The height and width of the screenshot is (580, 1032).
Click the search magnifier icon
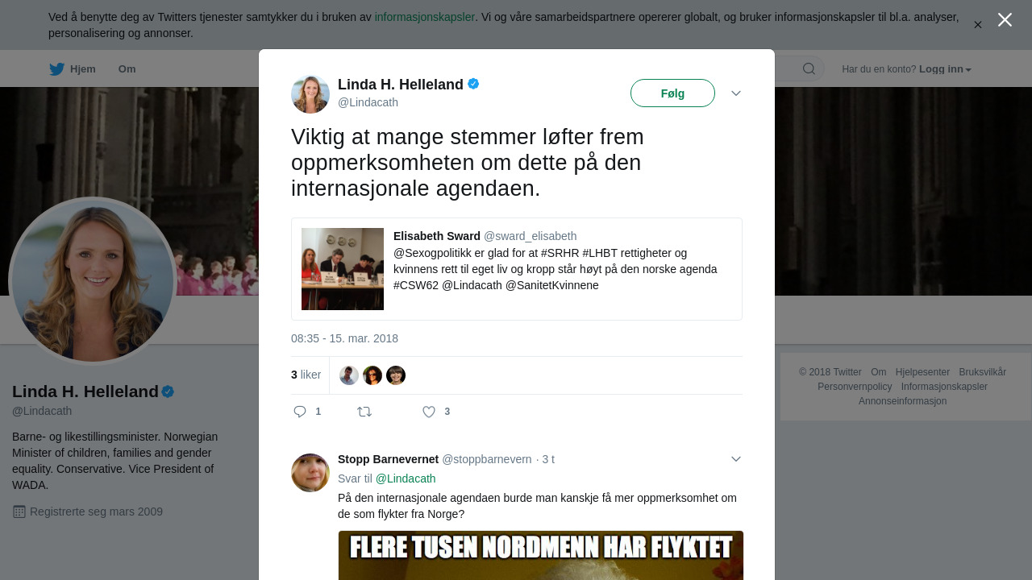[x=809, y=68]
